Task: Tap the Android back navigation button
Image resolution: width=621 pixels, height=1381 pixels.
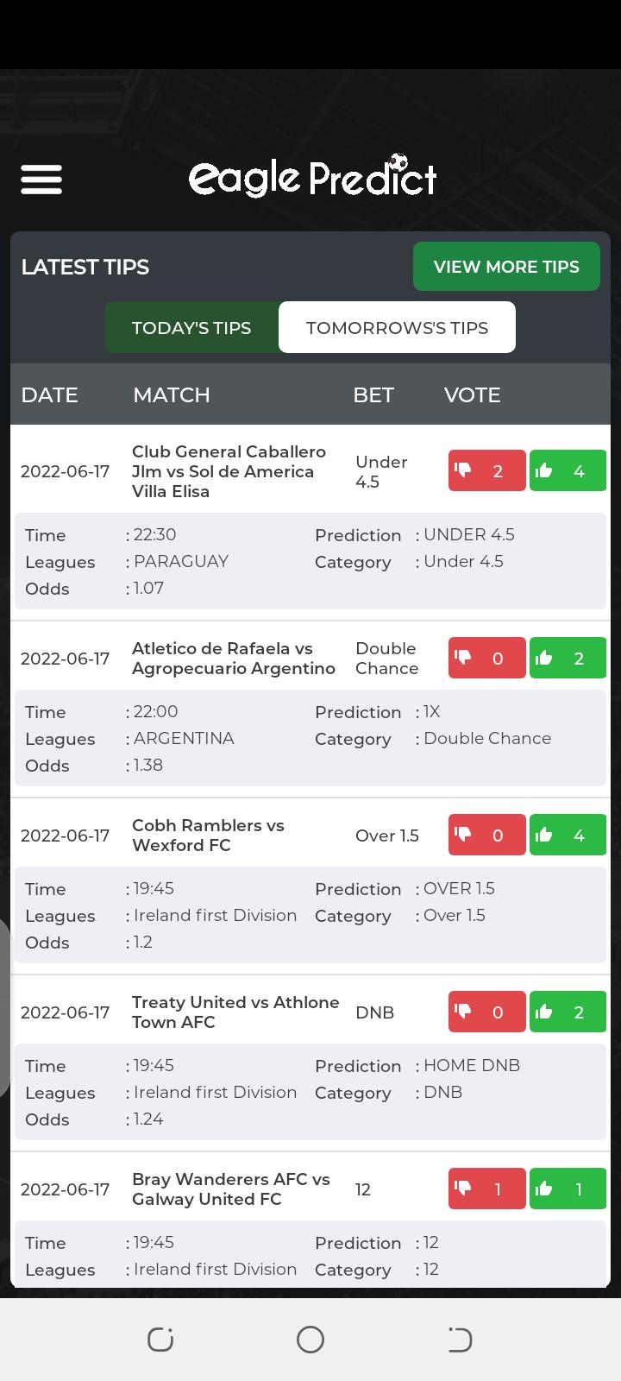Action: click(460, 1340)
